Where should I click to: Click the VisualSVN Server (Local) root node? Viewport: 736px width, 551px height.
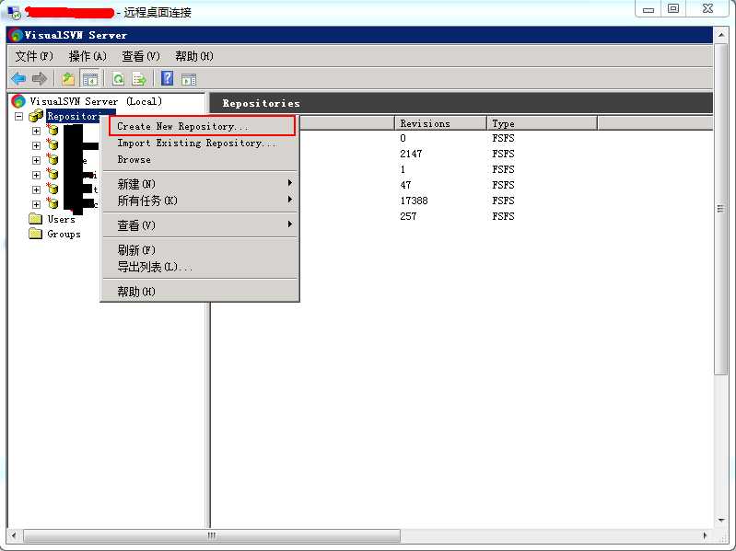(x=96, y=101)
